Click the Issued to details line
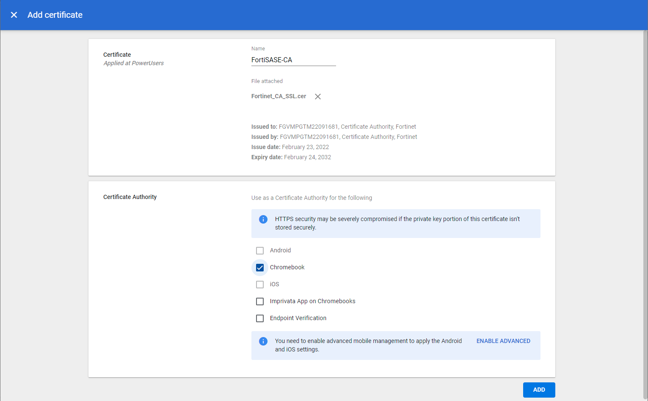This screenshot has height=401, width=648. tap(334, 127)
